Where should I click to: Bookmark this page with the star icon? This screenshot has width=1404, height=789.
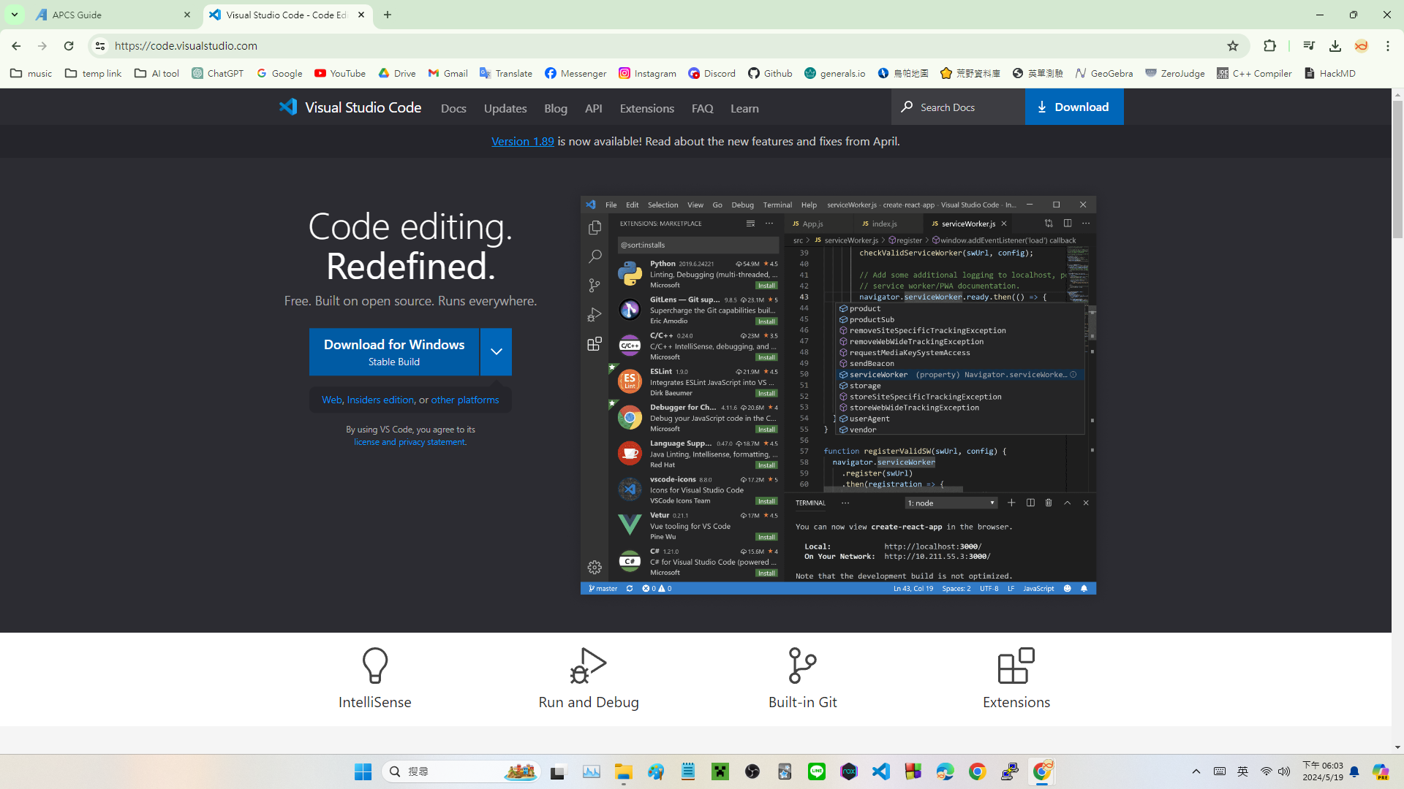click(1233, 45)
